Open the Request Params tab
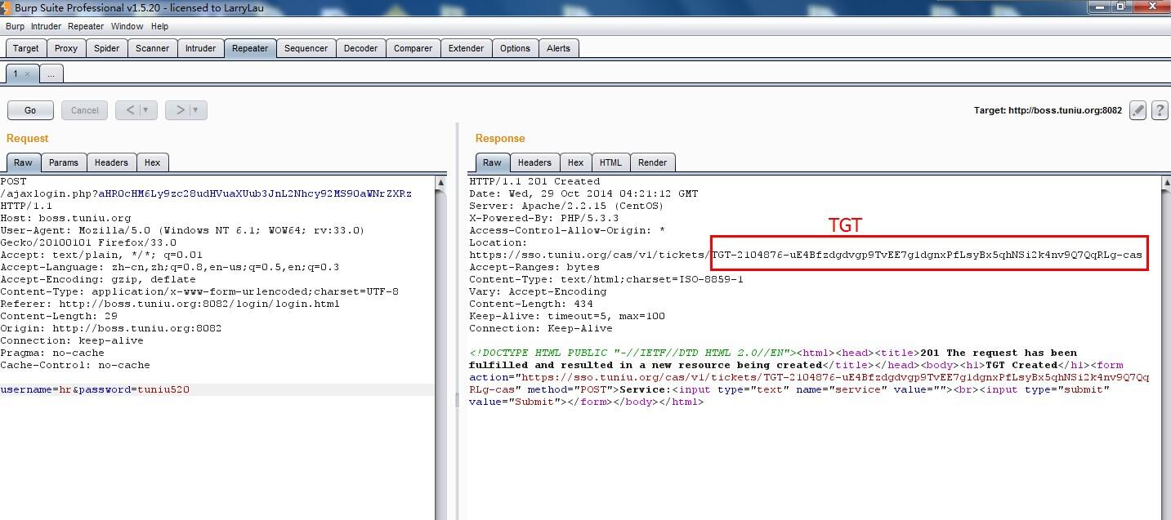Viewport: 1171px width, 520px height. tap(63, 162)
